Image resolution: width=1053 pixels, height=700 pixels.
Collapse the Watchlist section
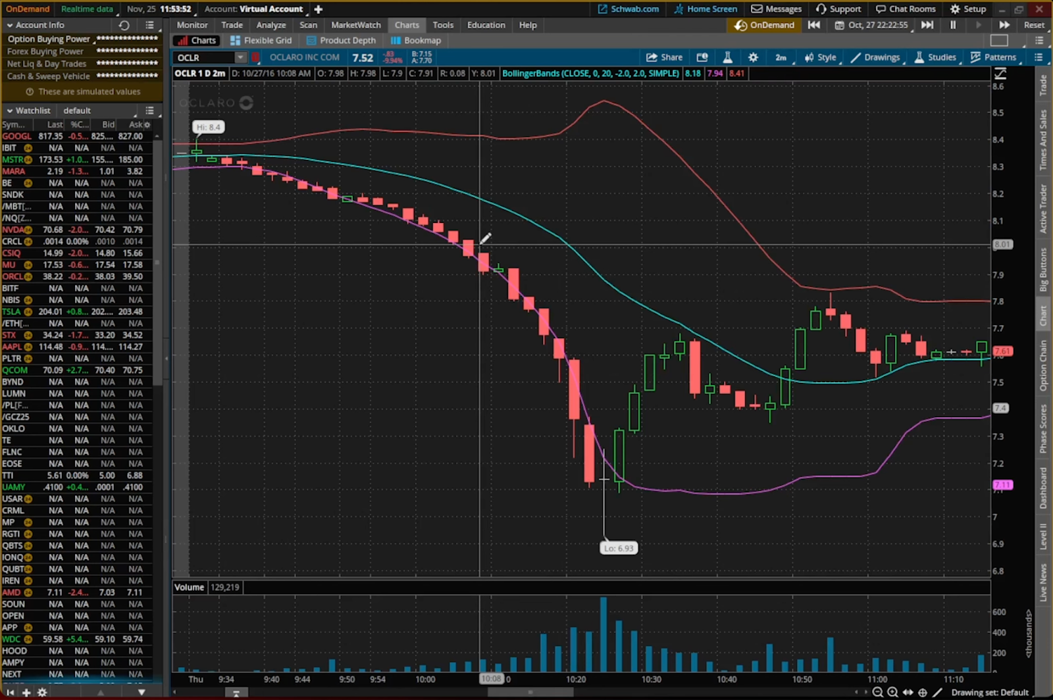pyautogui.click(x=10, y=111)
